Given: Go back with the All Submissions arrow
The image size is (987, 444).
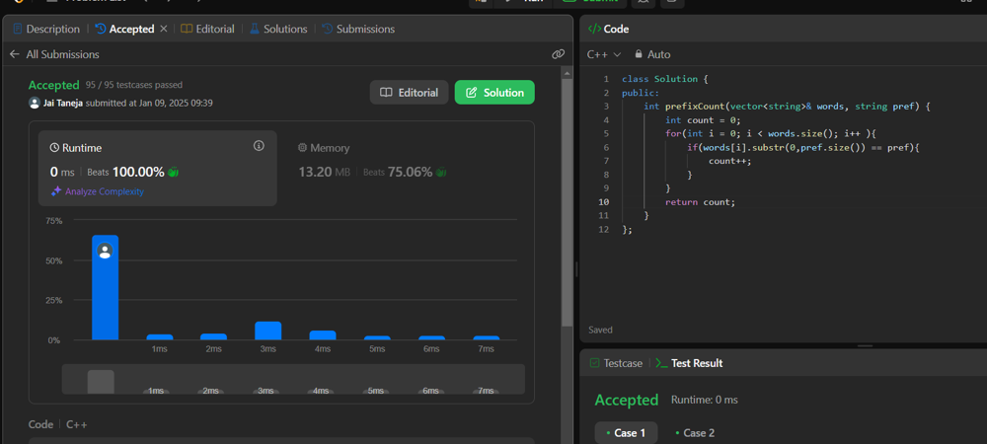Looking at the screenshot, I should [15, 54].
